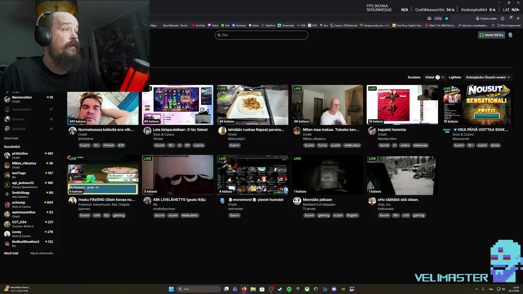Select the 'demo' tag on Nousutcom card
The image size is (523, 294).
495,145
